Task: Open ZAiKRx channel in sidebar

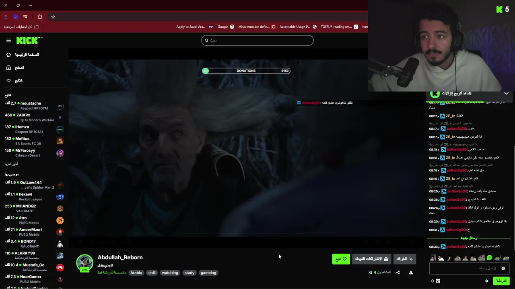Action: pos(34,118)
